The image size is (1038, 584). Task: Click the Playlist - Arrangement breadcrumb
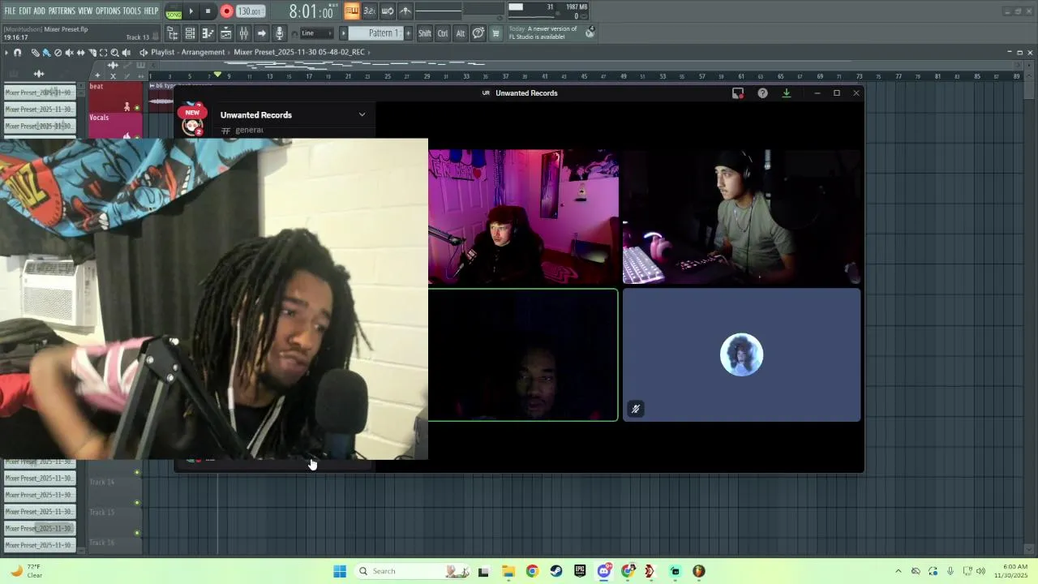click(x=187, y=52)
